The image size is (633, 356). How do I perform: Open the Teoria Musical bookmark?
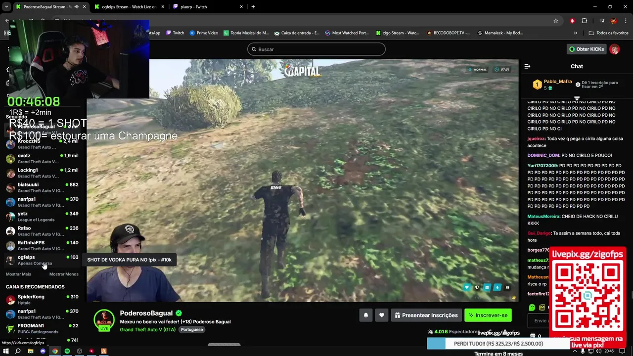(246, 33)
